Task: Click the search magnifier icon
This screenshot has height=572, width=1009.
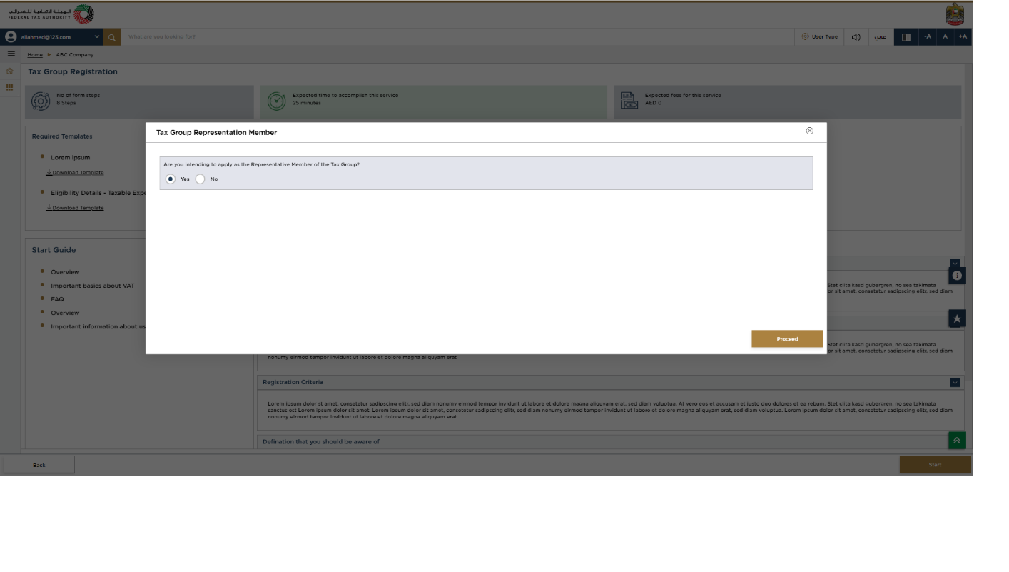Action: (x=112, y=37)
